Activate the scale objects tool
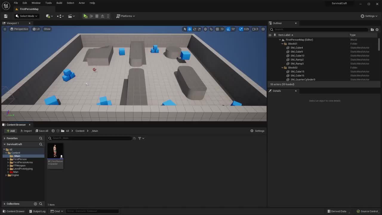Viewport: 382px width, 215px height. (199, 29)
